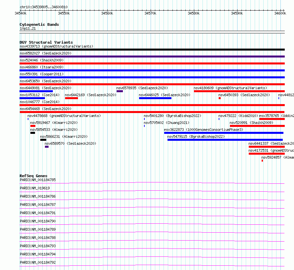This screenshot has height=270, width=294.
Task: Select the nsv5401280 (ByrskaBishop2022) label
Action: 172,116
